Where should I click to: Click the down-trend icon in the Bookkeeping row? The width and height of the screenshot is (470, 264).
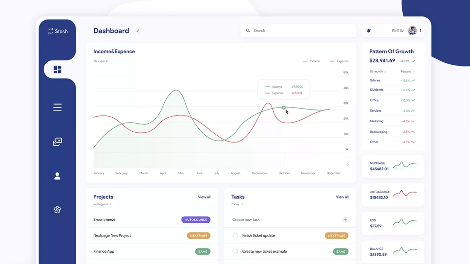coord(413,132)
